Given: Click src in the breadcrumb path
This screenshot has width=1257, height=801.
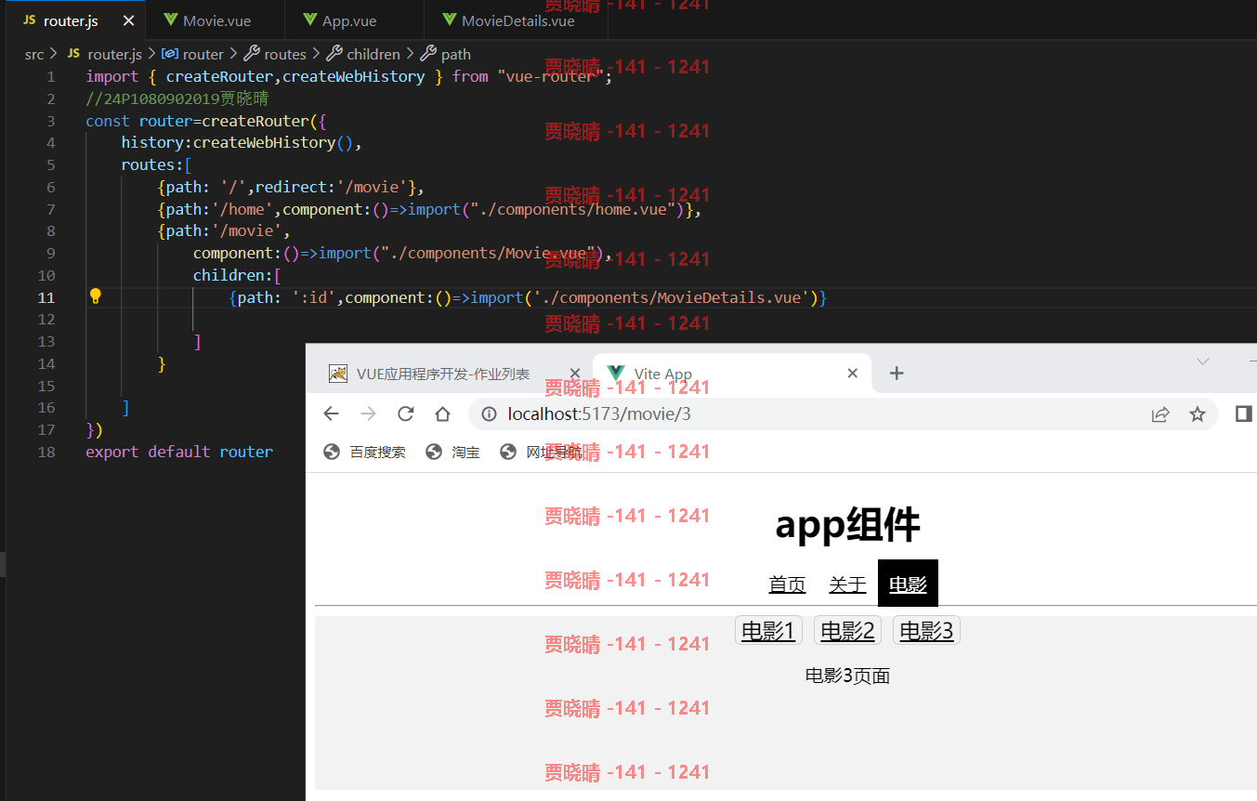Looking at the screenshot, I should (x=34, y=54).
